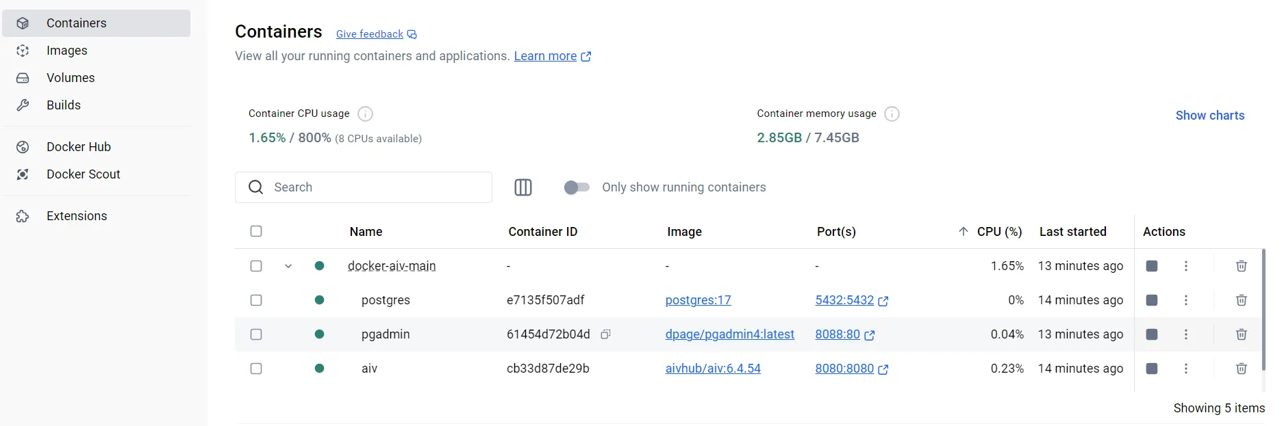Viewport: 1284px width, 426px height.
Task: Open the column display options icon
Action: pos(523,187)
